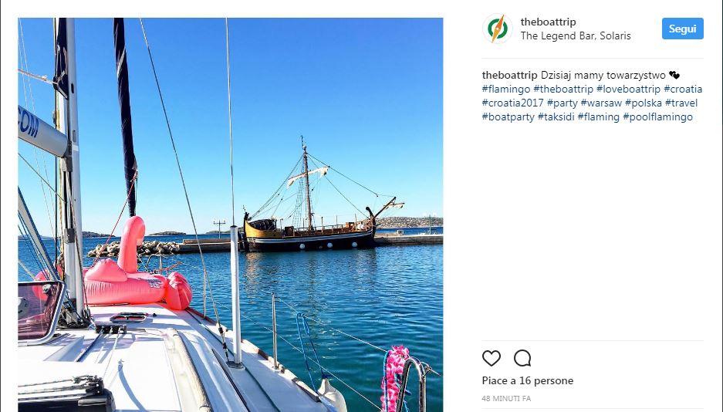The width and height of the screenshot is (723, 412).
Task: Open the #theboattrip hashtag
Action: pyautogui.click(x=563, y=89)
